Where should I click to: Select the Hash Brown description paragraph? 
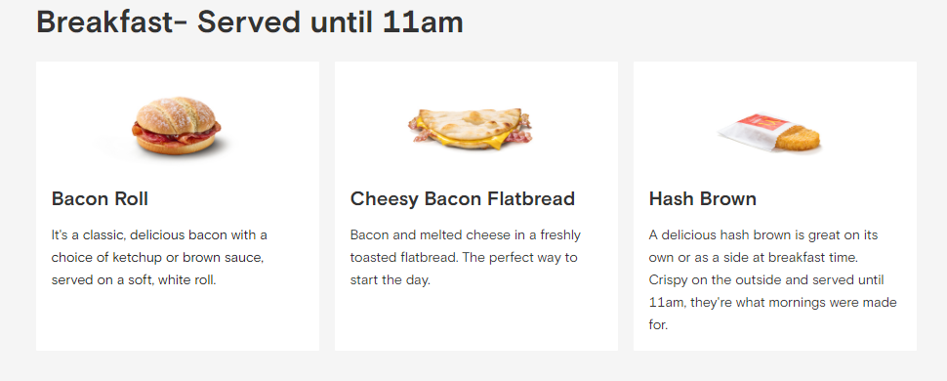772,279
